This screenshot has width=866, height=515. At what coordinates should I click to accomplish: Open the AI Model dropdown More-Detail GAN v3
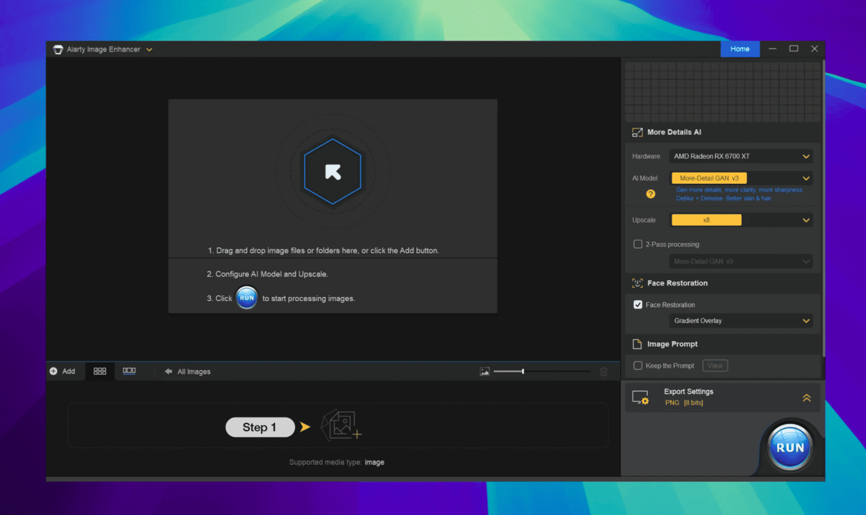click(741, 178)
